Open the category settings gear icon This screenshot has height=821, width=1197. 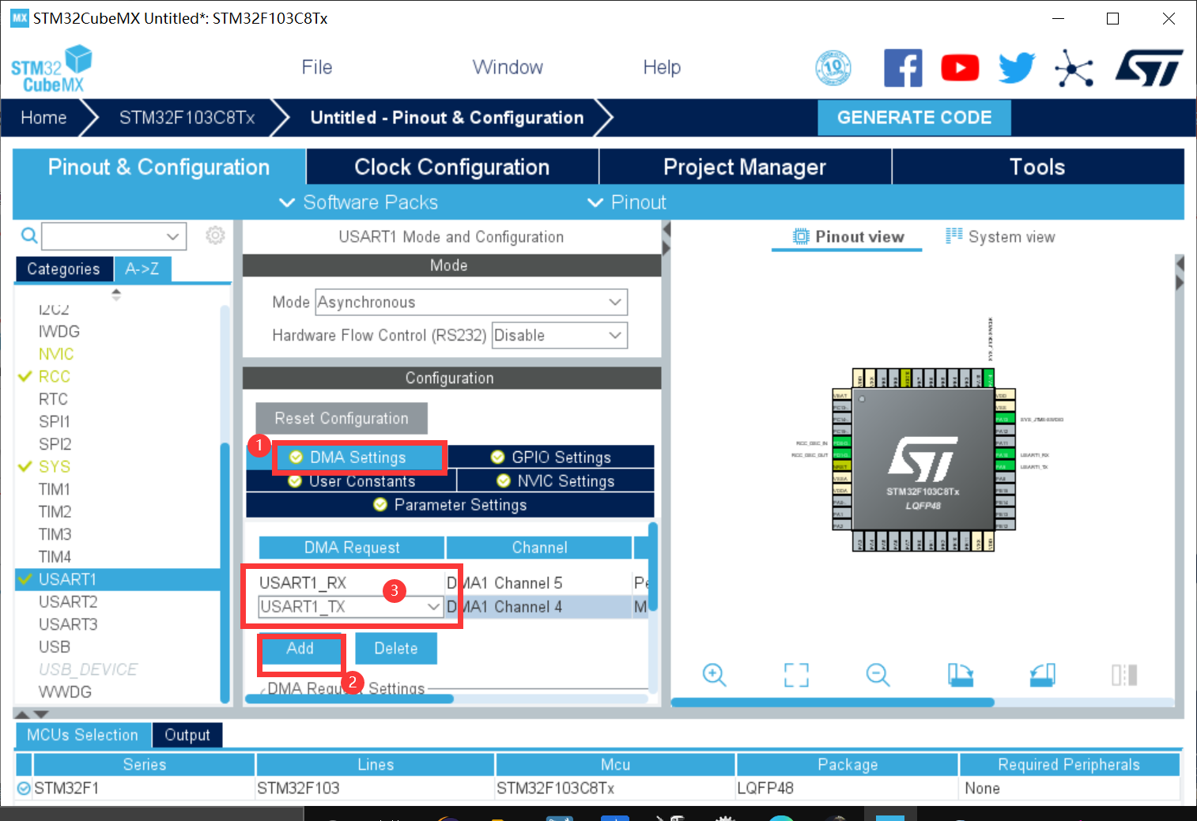215,235
